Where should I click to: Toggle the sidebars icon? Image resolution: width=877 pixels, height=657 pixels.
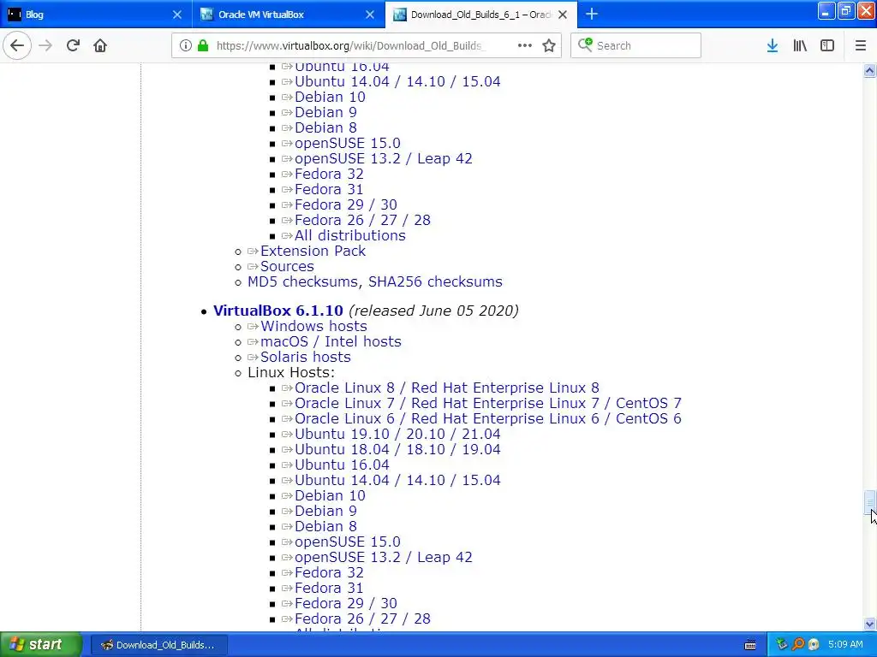(x=827, y=45)
